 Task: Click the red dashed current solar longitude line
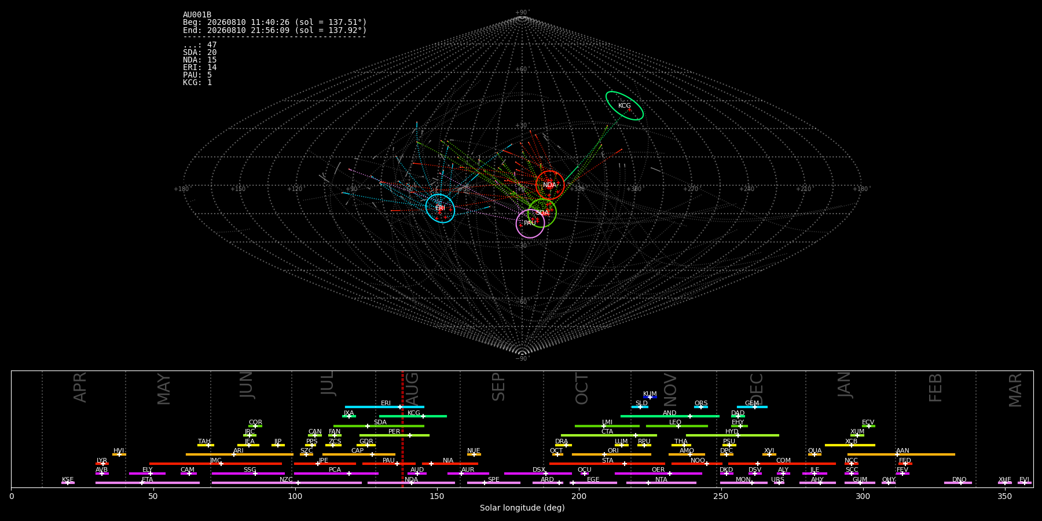402,428
